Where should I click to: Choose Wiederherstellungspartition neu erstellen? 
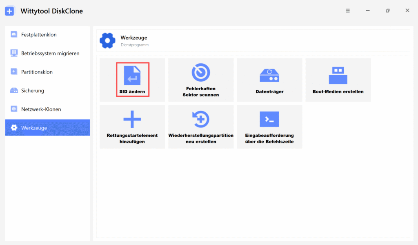201,127
